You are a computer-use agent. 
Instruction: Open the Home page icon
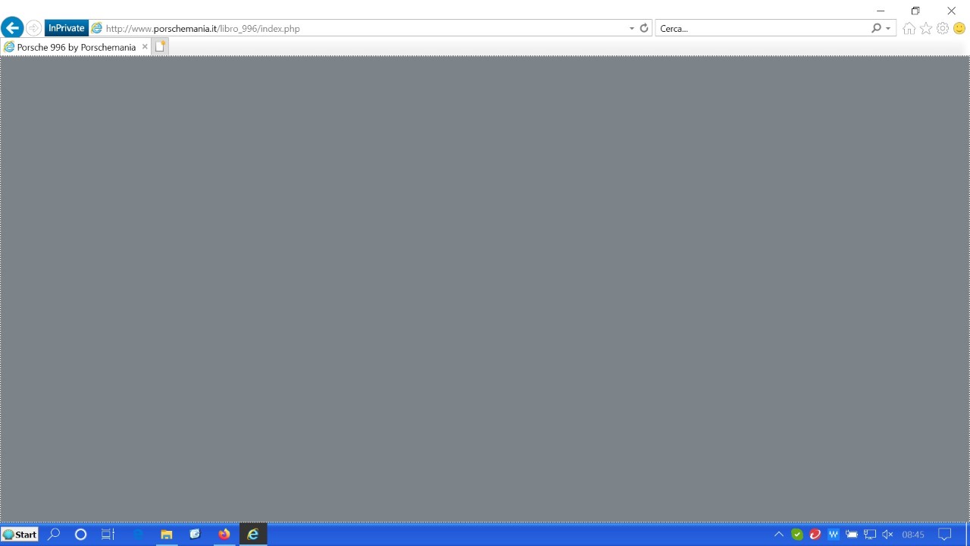pyautogui.click(x=909, y=28)
